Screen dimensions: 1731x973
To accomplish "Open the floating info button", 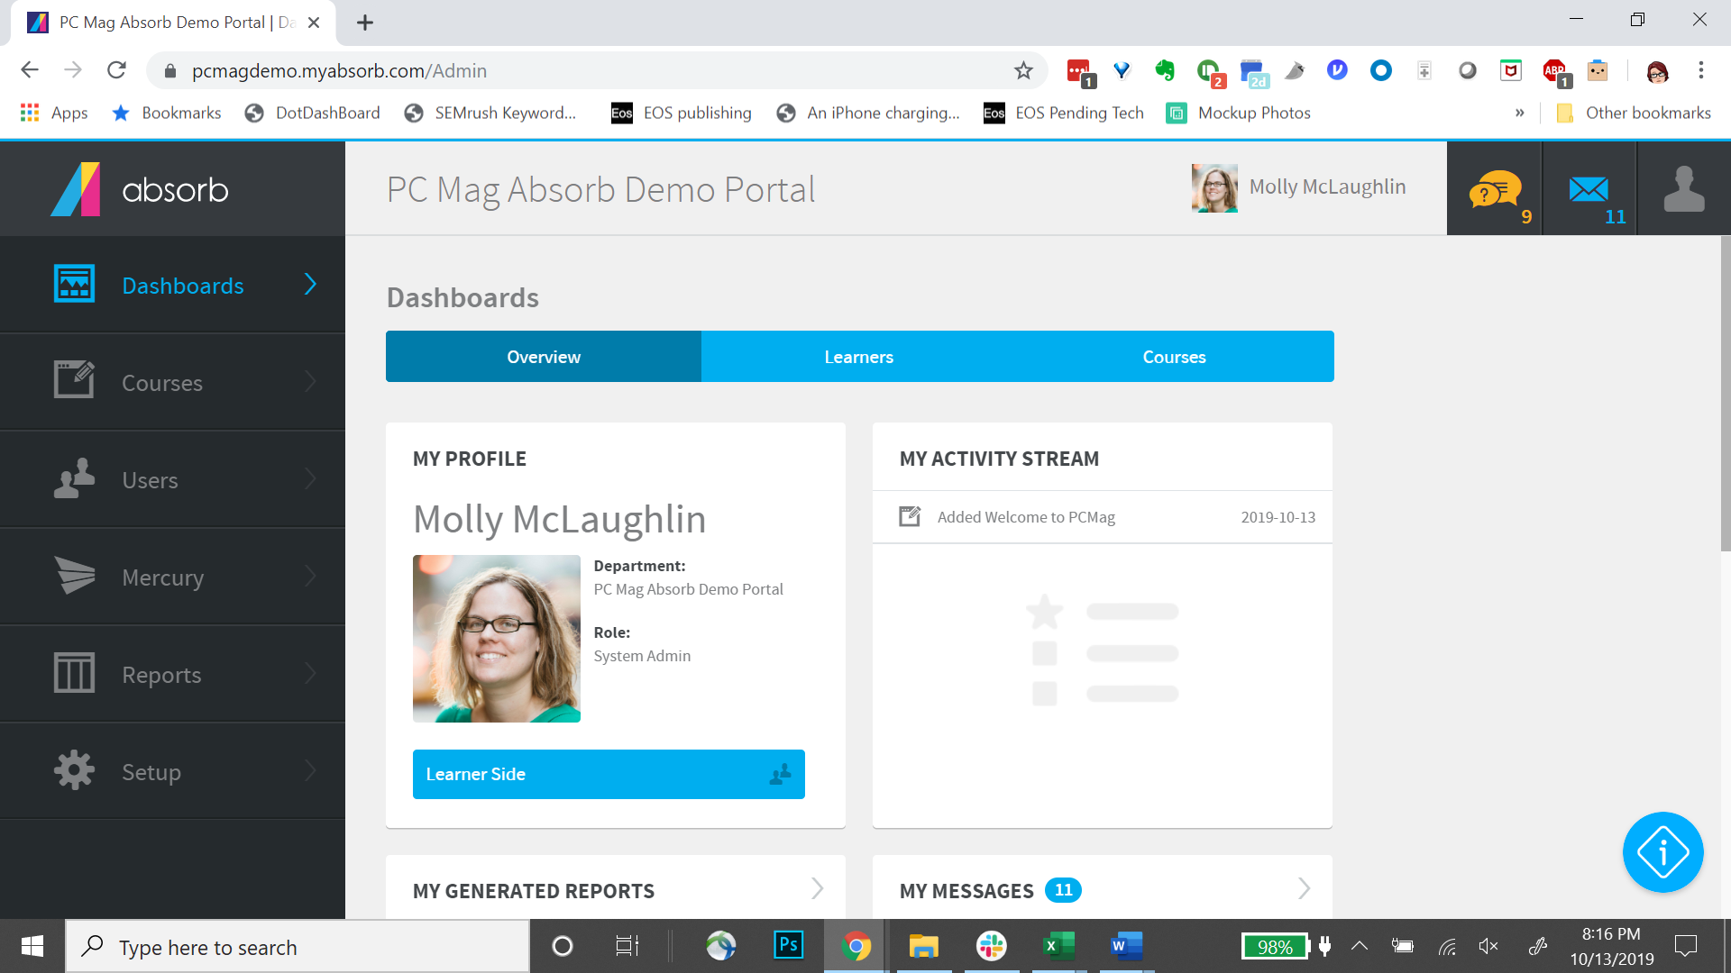I will [x=1663, y=852].
